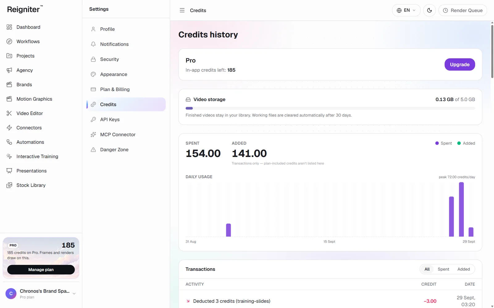Open the EN language dropdown

(406, 10)
